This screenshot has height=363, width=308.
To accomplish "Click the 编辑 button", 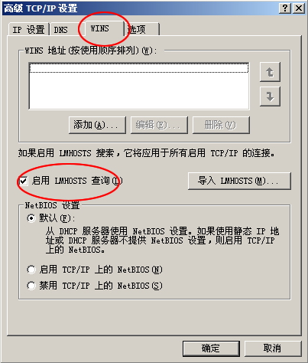I will [x=159, y=125].
